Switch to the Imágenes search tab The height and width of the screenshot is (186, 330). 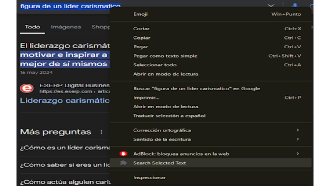tap(66, 27)
